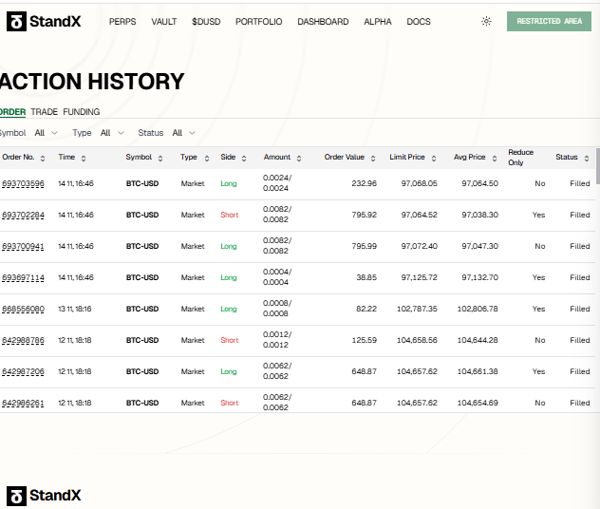Click the table's vertical scrollbar thumb
The image size is (600, 509).
(598, 166)
